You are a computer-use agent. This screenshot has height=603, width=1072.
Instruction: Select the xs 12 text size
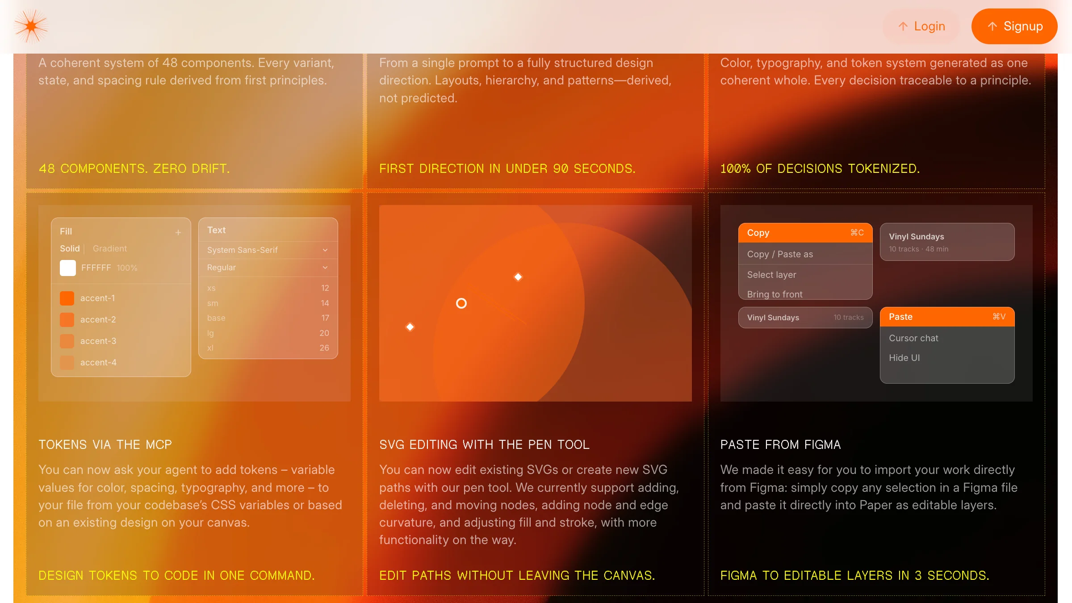268,288
